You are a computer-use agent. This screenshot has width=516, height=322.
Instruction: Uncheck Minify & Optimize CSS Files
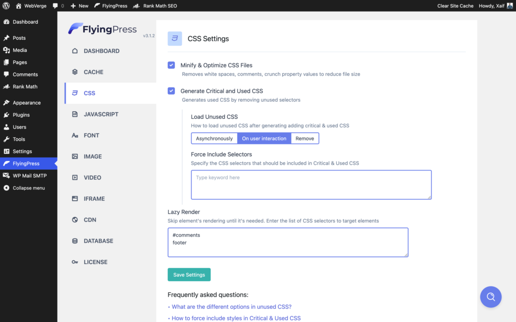coord(171,65)
